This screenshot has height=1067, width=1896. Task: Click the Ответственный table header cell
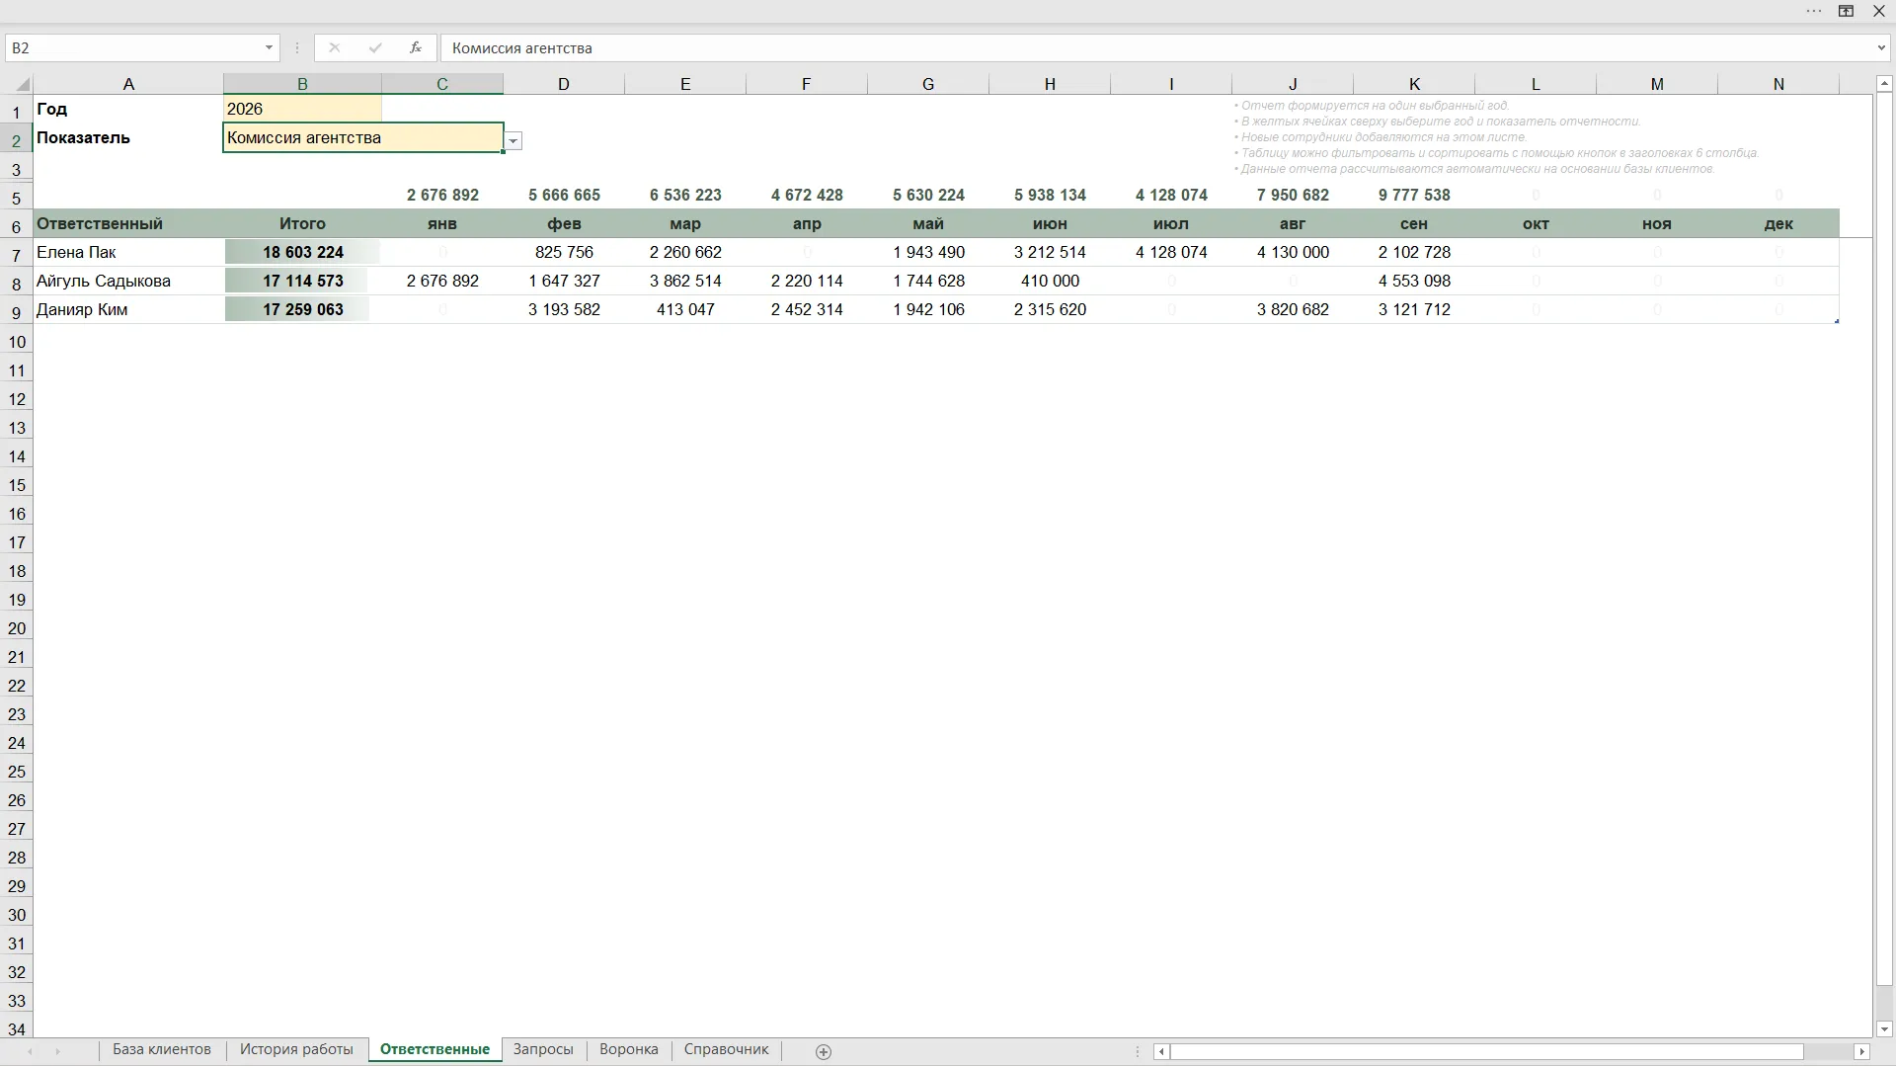(128, 223)
